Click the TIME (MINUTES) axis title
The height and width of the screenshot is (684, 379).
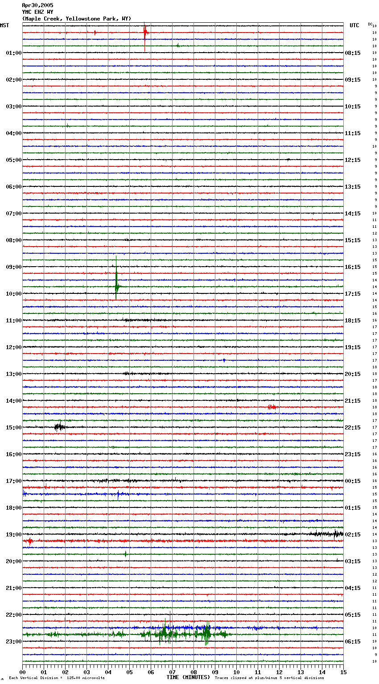click(x=188, y=677)
